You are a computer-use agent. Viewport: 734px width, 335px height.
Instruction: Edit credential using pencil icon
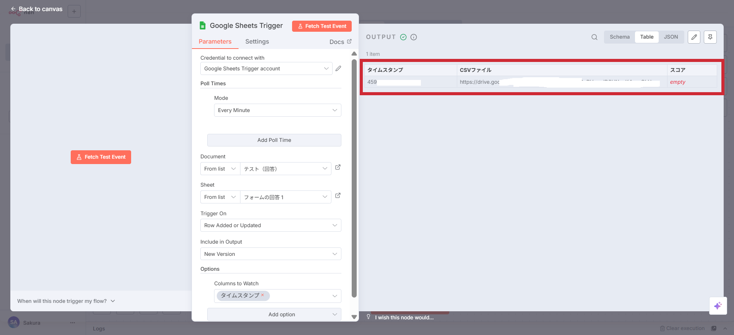click(338, 68)
